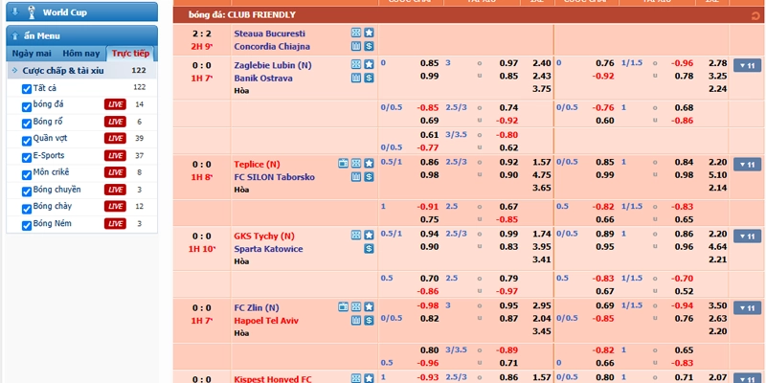766x383 pixels.
Task: Toggle the Bóng rổ checkbox
Action: pos(27,124)
